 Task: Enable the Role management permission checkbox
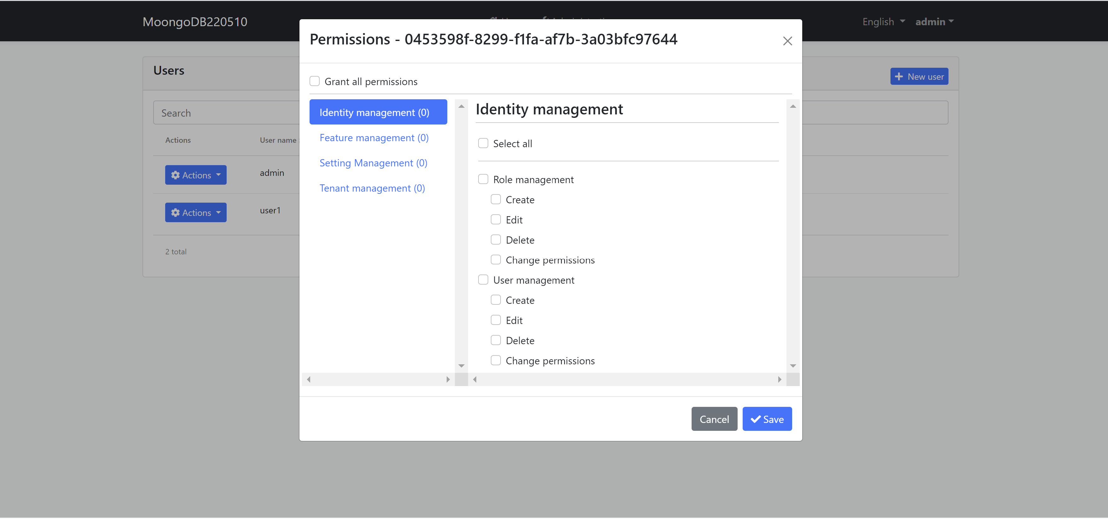pyautogui.click(x=483, y=179)
